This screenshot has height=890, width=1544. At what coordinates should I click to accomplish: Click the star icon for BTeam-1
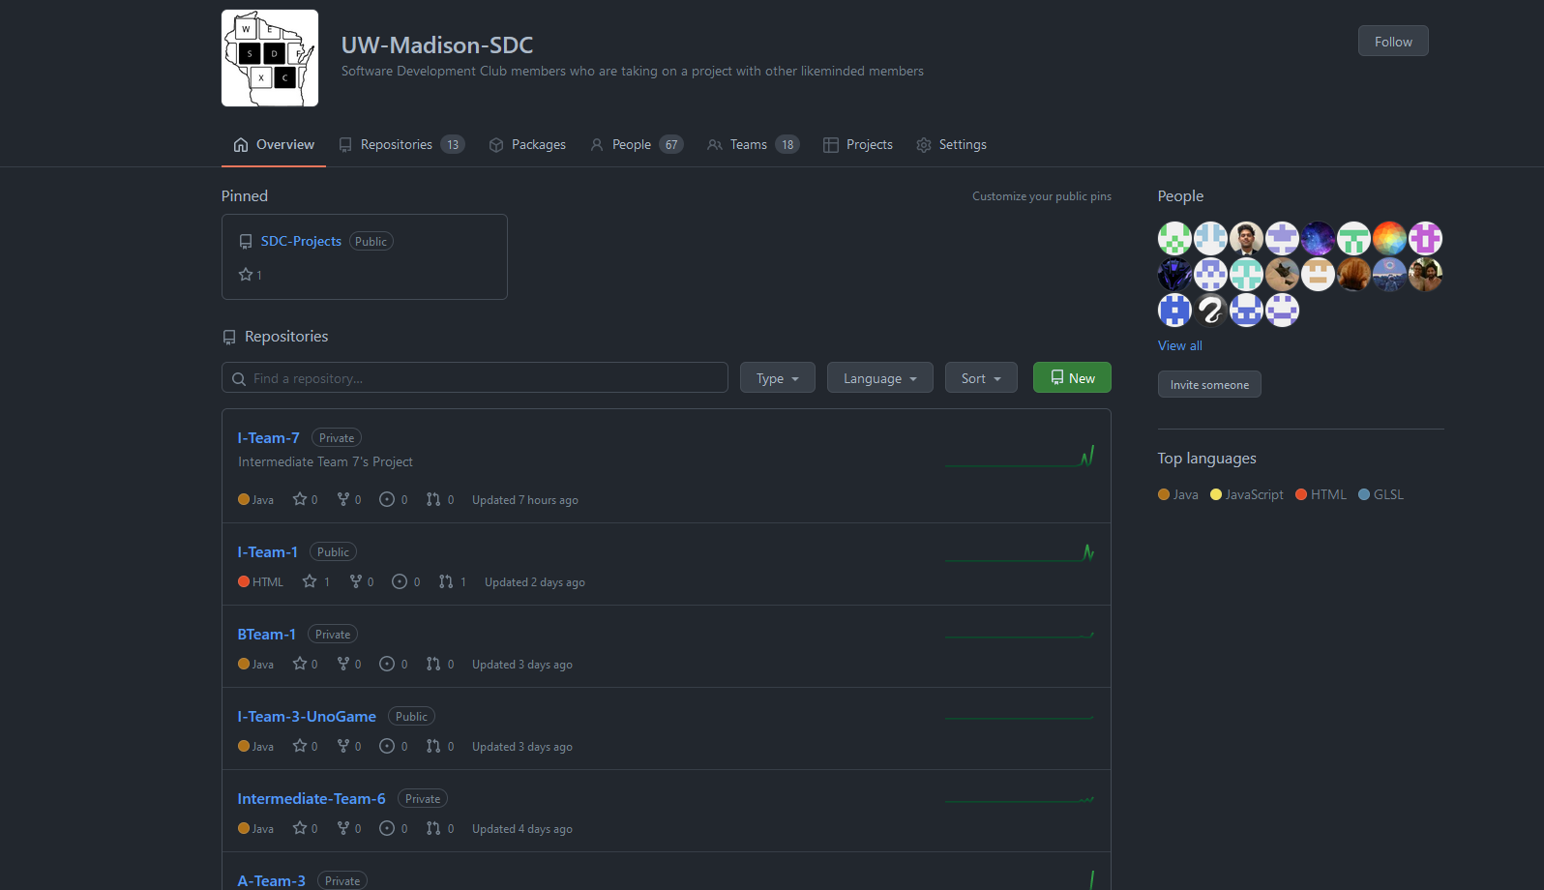coord(300,664)
